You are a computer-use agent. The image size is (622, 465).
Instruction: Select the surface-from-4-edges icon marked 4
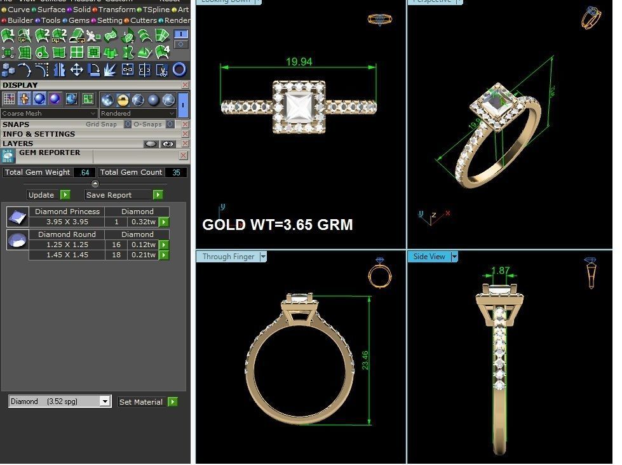point(162,52)
